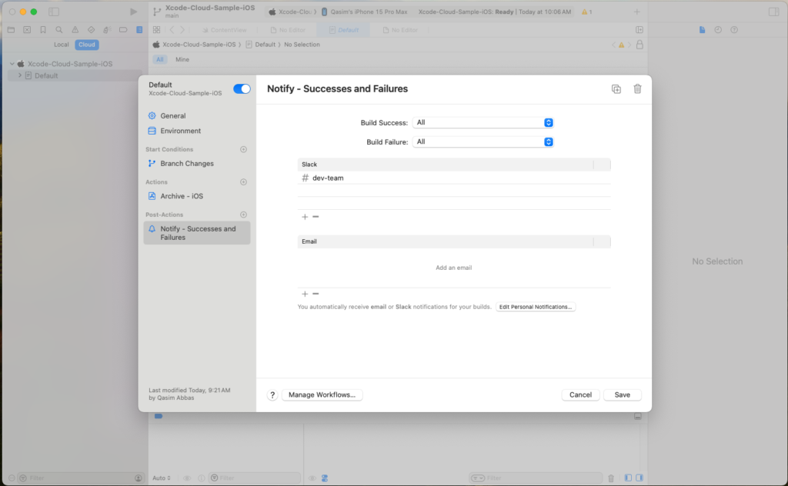Click the Cancel button
Viewport: 788px width, 486px height.
tap(580, 395)
